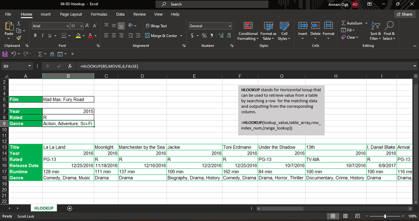This screenshot has width=419, height=221.
Task: Click the Merge & Center button
Action: tap(161, 36)
